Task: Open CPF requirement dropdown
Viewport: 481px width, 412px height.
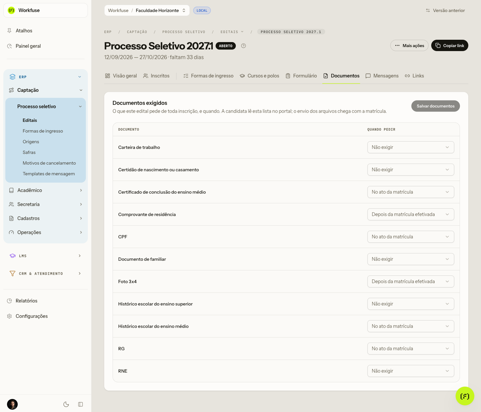Action: tap(411, 237)
